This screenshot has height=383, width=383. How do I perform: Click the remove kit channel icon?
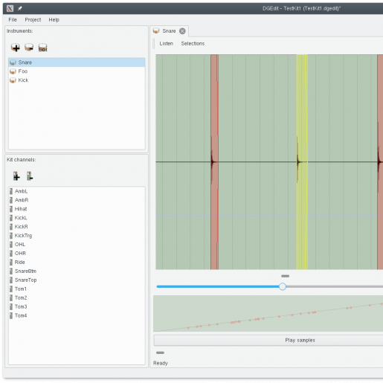[x=30, y=176]
